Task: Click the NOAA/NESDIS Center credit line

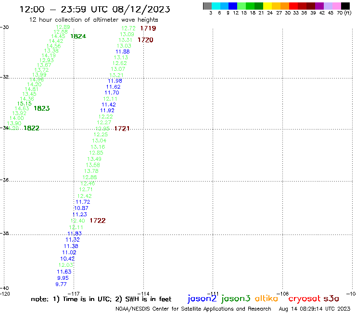Action: coord(193,309)
